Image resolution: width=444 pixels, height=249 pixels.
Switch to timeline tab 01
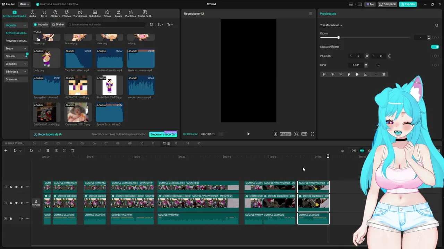34,144
